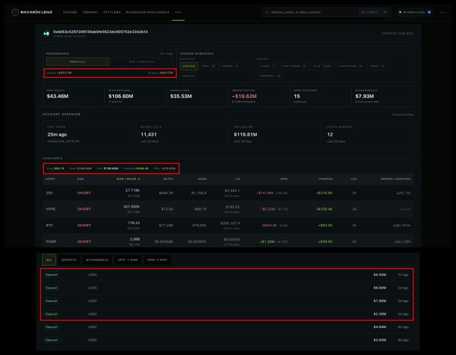The width and height of the screenshot is (456, 355).
Task: Select the wallet address 0xdd53c...b13
Action: [x=101, y=32]
